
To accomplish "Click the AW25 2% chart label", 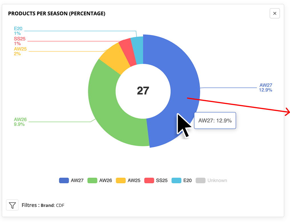I will pos(20,51).
